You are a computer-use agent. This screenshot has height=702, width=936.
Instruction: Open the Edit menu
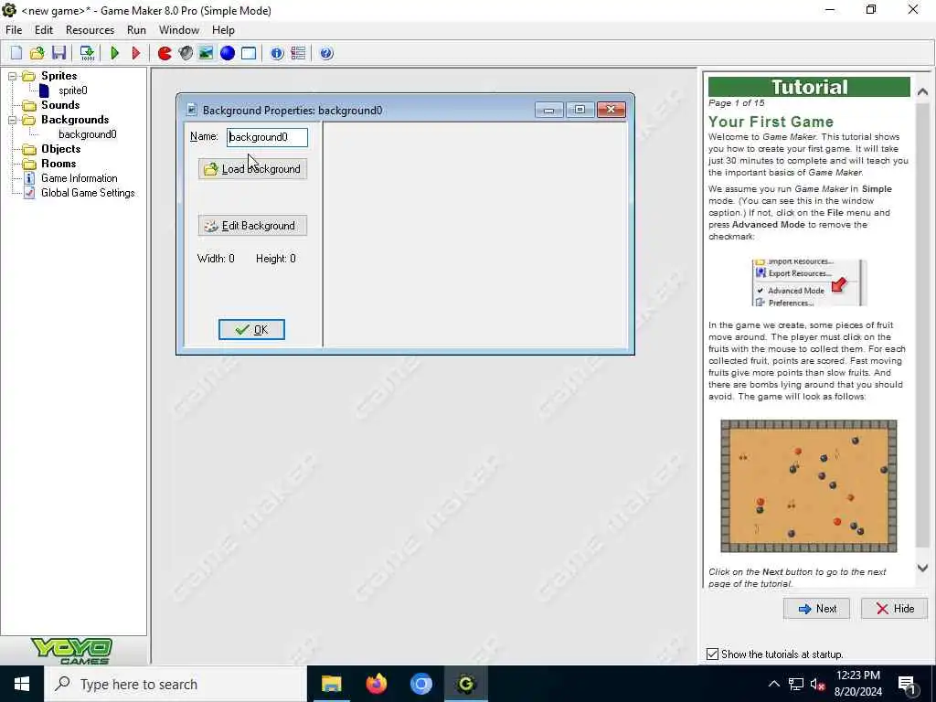(x=44, y=30)
